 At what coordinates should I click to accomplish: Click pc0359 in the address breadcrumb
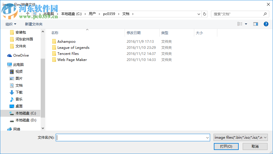point(109,14)
